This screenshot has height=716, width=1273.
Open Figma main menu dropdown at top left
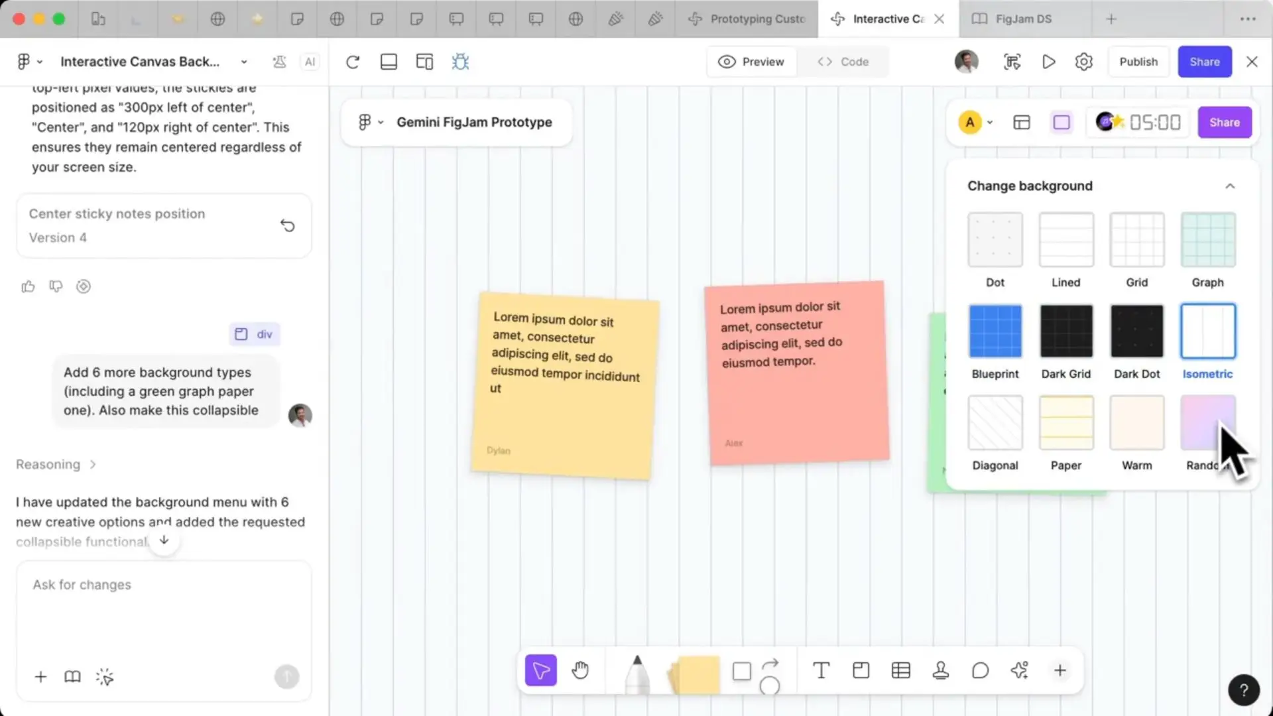pyautogui.click(x=29, y=62)
